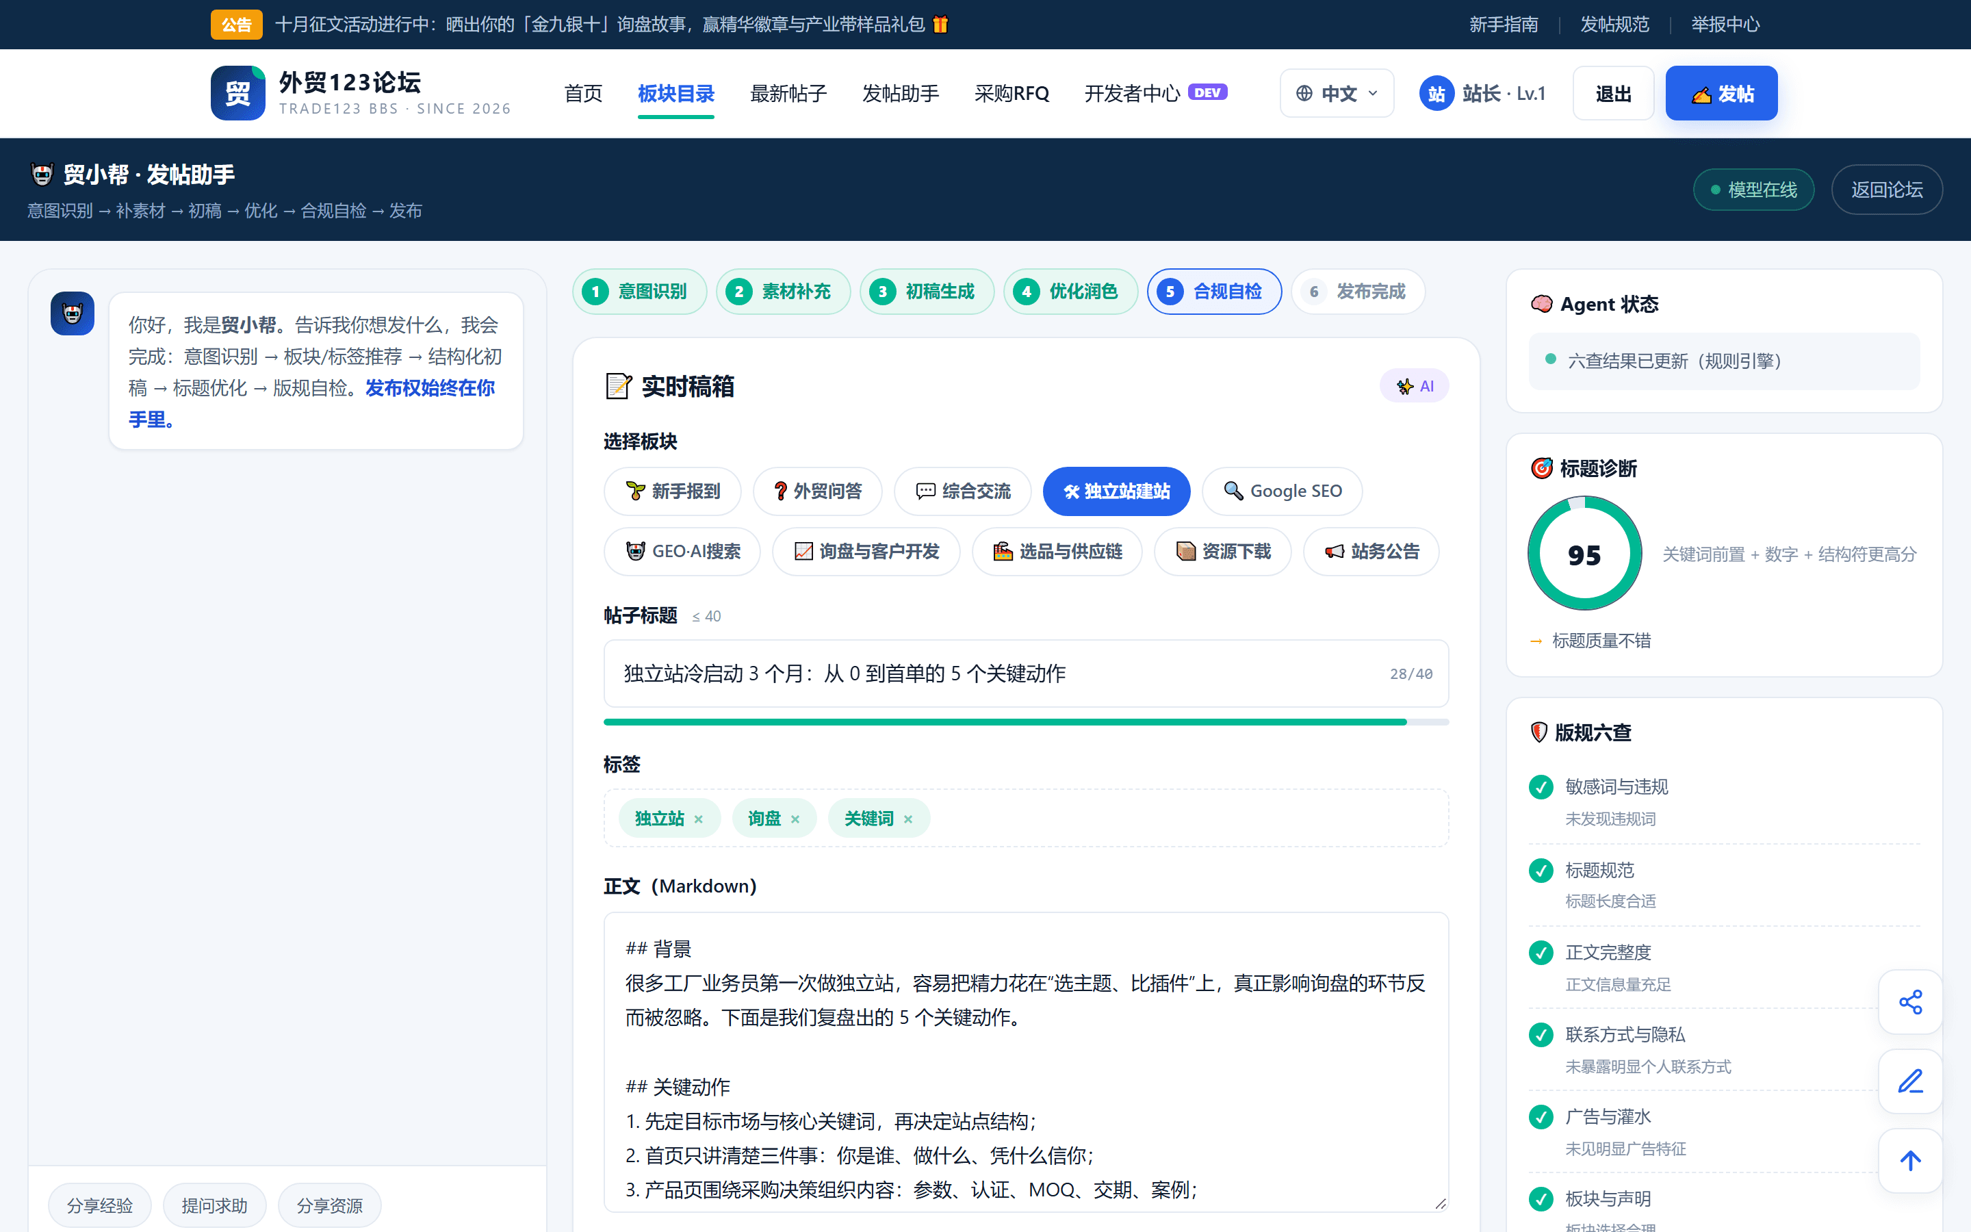Click the floating edit pencil icon button
The height and width of the screenshot is (1232, 1971).
coord(1910,1081)
